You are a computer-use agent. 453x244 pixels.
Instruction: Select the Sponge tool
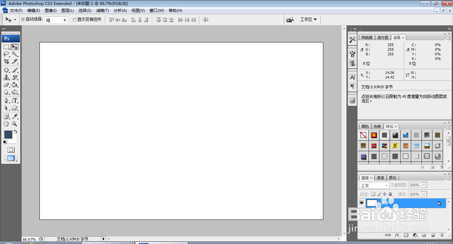point(15,92)
